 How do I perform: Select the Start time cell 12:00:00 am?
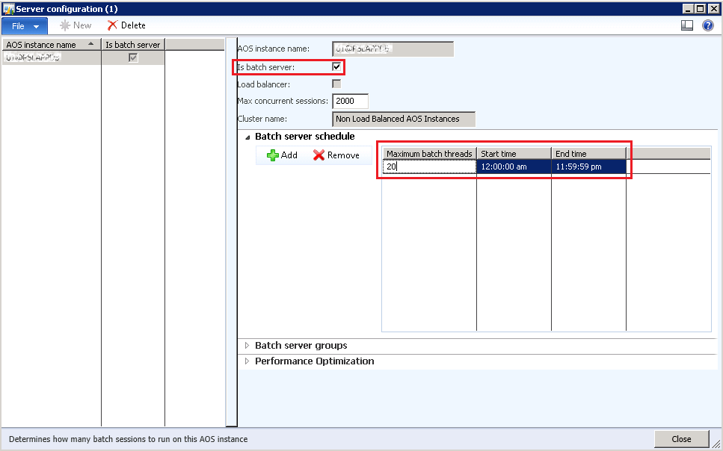pos(513,167)
